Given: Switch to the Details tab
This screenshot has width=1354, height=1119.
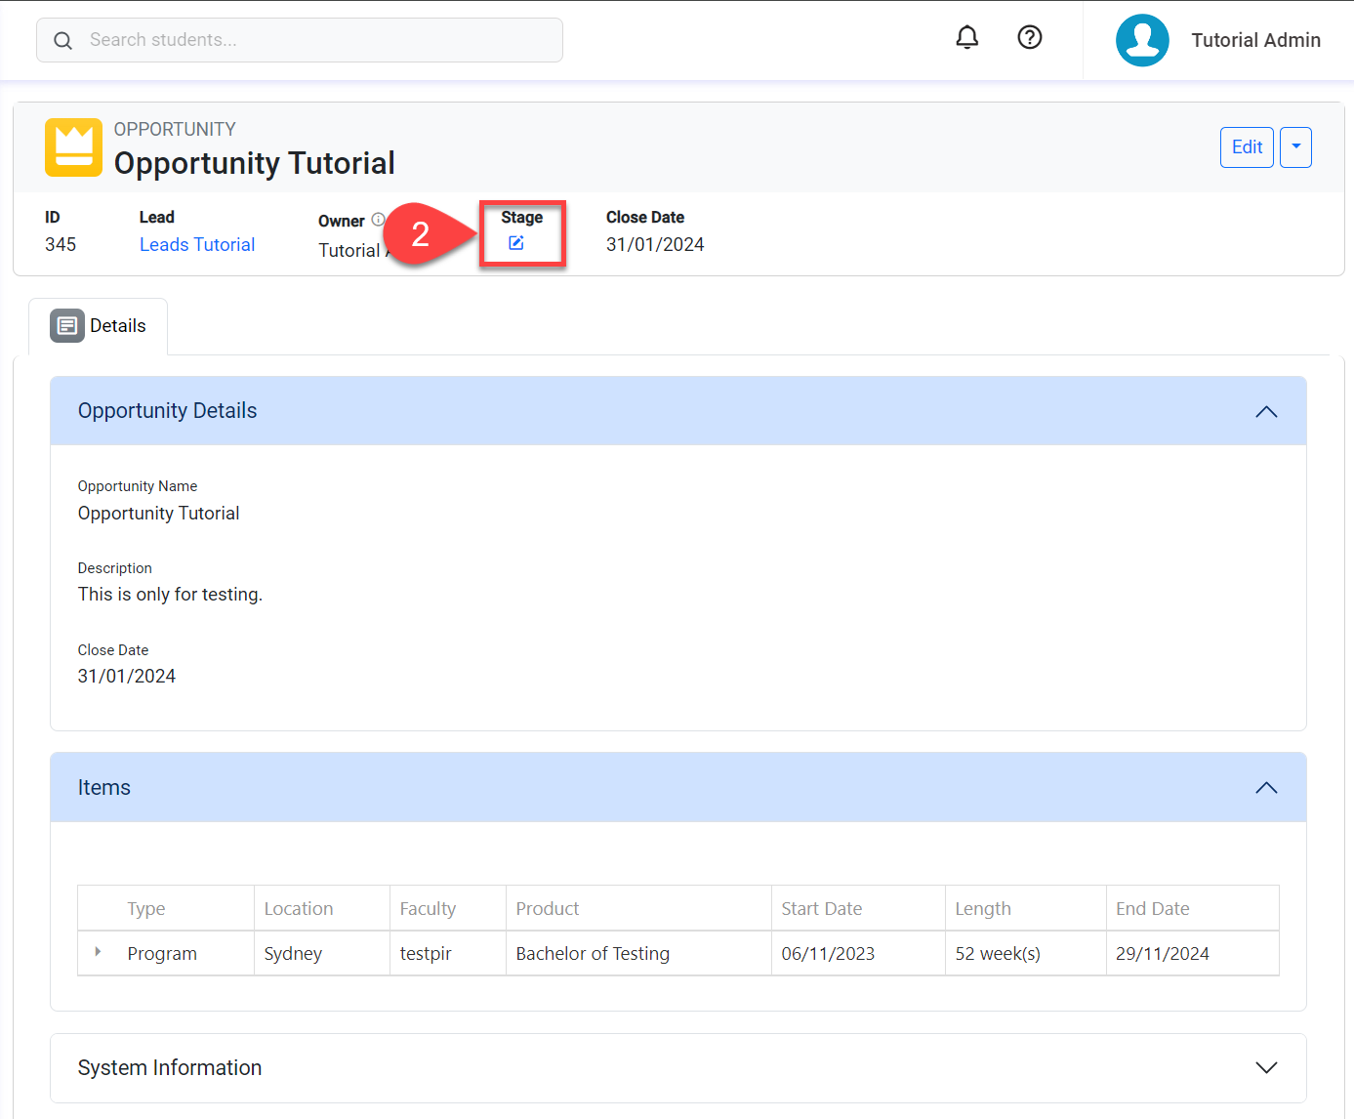Looking at the screenshot, I should 117,326.
